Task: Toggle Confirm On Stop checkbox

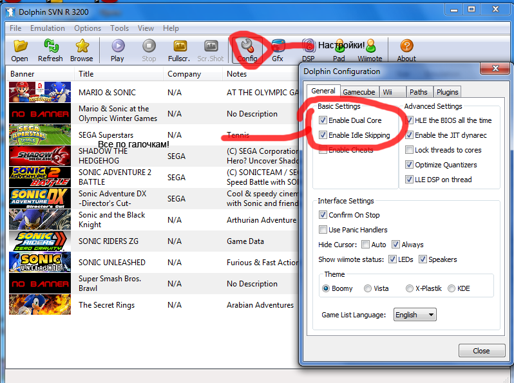Action: point(323,214)
